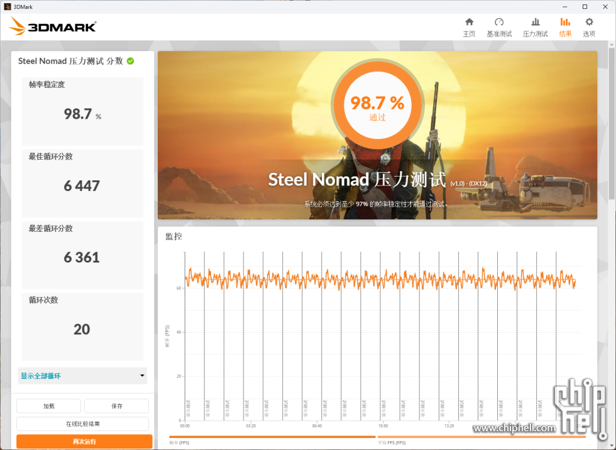Click the orange 再次运行 button
616x450 pixels.
[84, 441]
